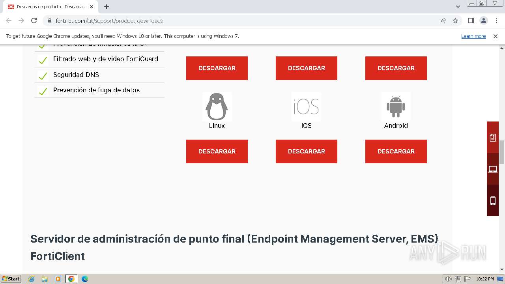This screenshot has height=284, width=505.
Task: Open the mobile phone icon in red sidebar
Action: 493,200
